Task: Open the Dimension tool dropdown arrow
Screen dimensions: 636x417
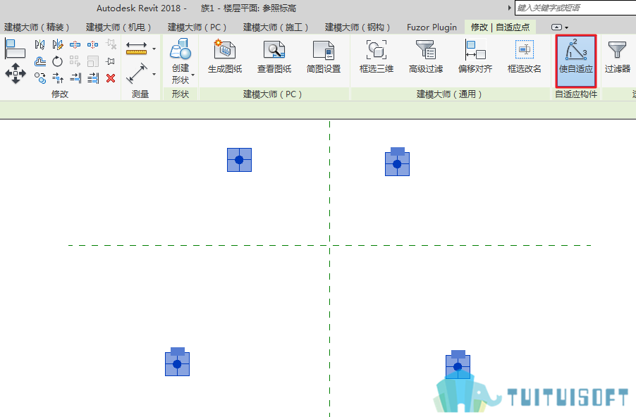Action: 154,74
